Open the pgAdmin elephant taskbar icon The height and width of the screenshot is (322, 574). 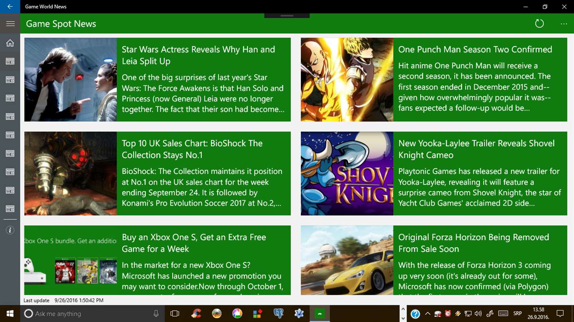coord(279,314)
